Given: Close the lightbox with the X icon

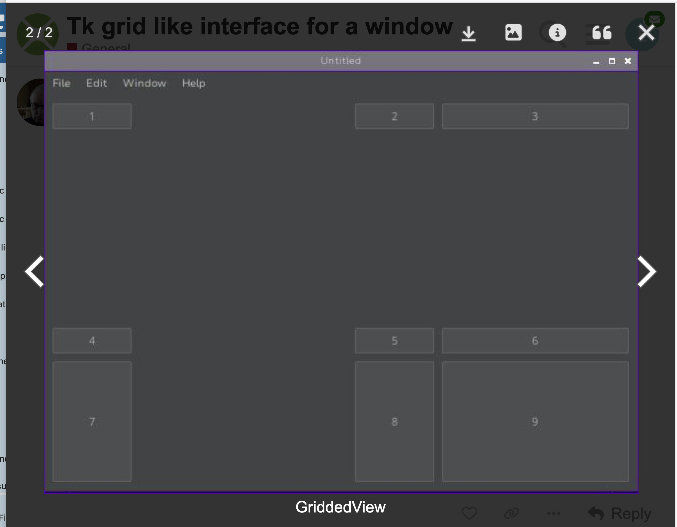Looking at the screenshot, I should 646,33.
